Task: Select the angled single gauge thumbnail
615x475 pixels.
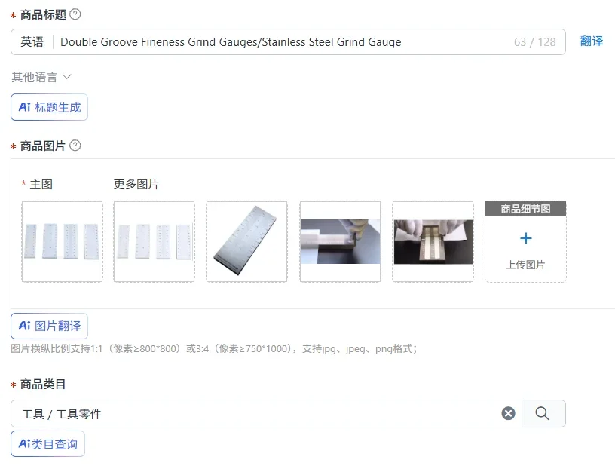Action: tap(246, 241)
